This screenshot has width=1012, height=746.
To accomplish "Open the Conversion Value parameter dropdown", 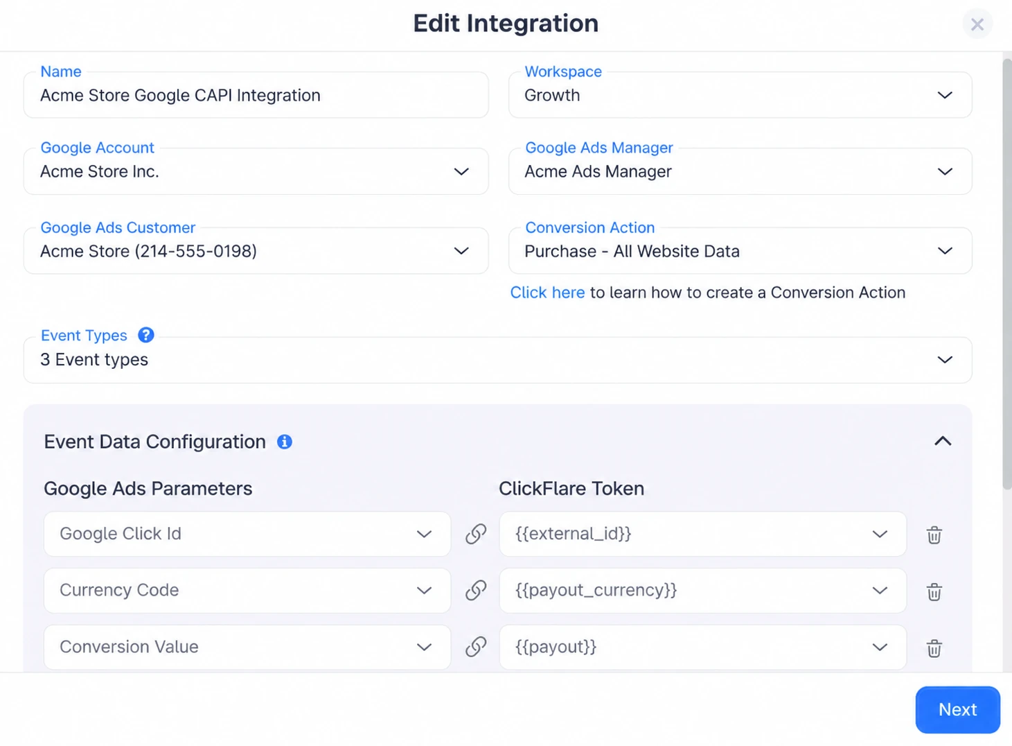I will [x=247, y=647].
